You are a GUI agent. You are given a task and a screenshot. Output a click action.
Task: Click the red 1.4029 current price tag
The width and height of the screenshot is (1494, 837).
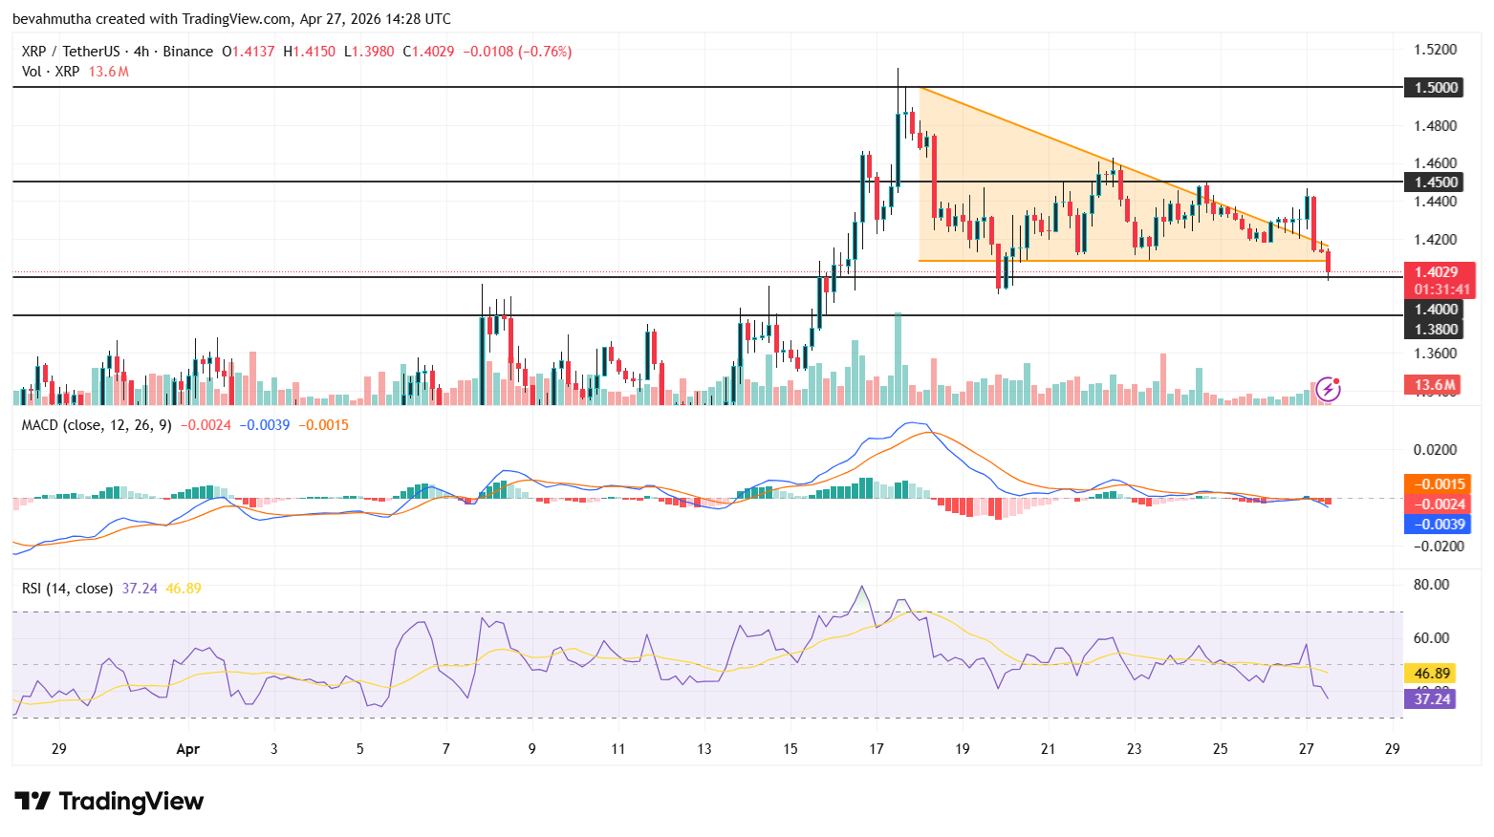[x=1437, y=271]
